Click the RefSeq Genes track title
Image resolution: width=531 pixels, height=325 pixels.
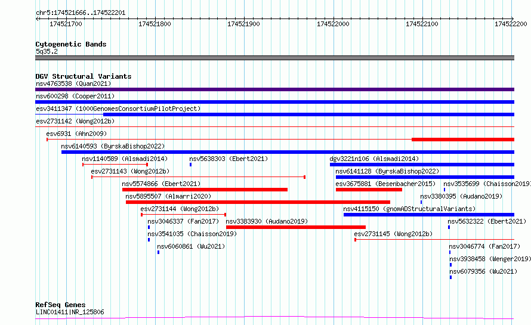[x=60, y=305]
